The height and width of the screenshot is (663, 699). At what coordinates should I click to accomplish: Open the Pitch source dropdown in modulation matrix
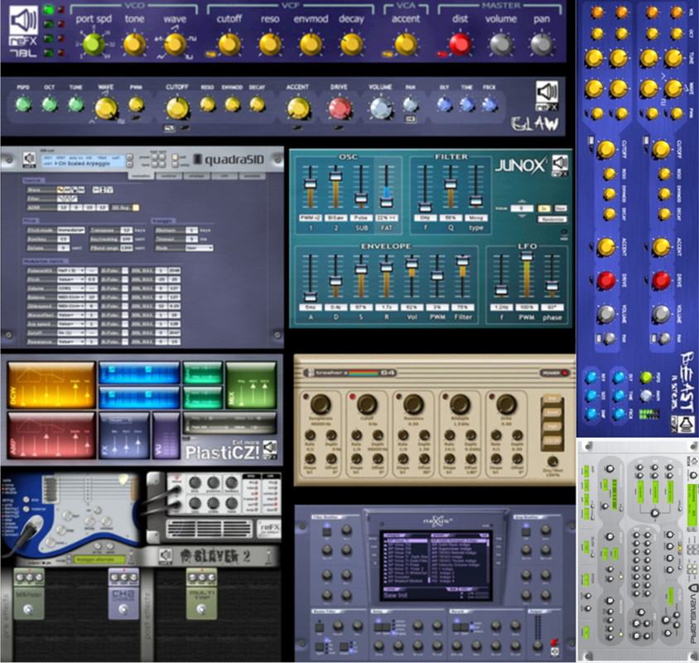[x=71, y=279]
